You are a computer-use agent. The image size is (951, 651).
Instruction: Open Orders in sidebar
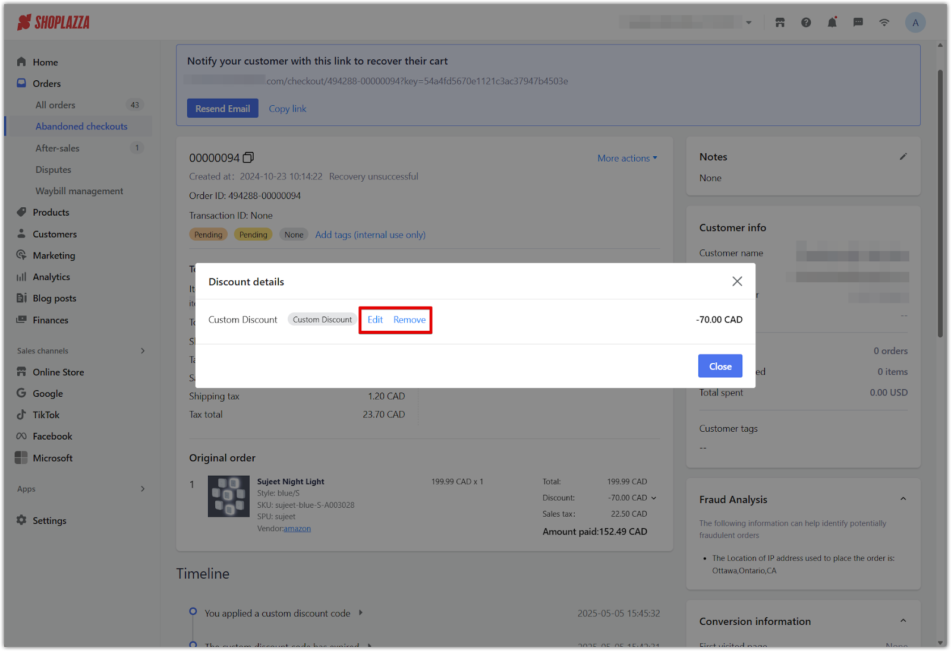(x=46, y=84)
